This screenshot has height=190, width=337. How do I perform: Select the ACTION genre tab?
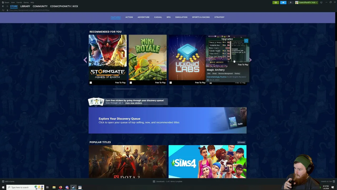pos(129,17)
